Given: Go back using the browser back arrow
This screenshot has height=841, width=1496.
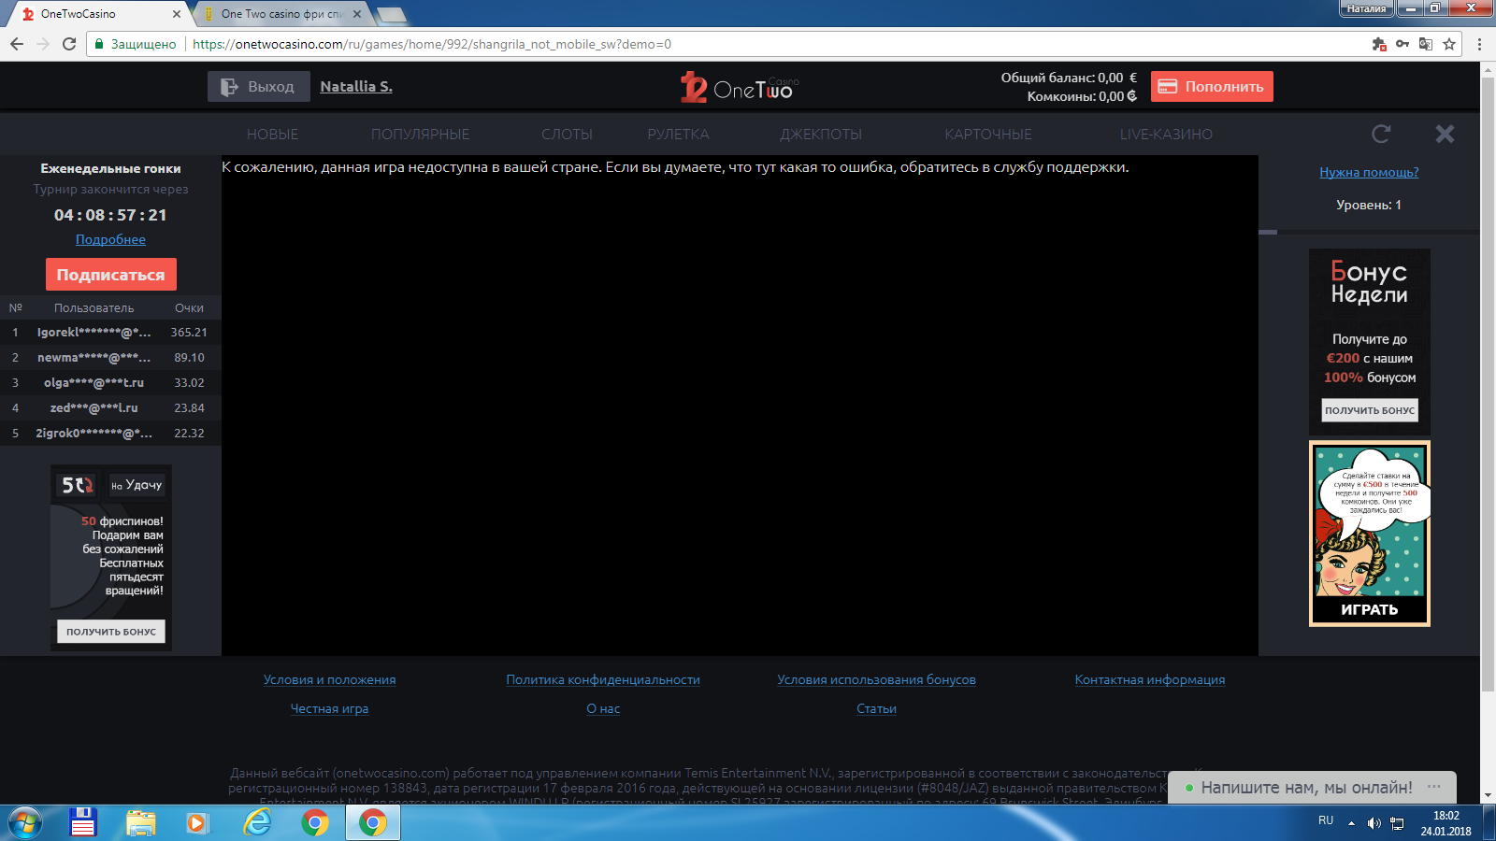Looking at the screenshot, I should [x=17, y=44].
